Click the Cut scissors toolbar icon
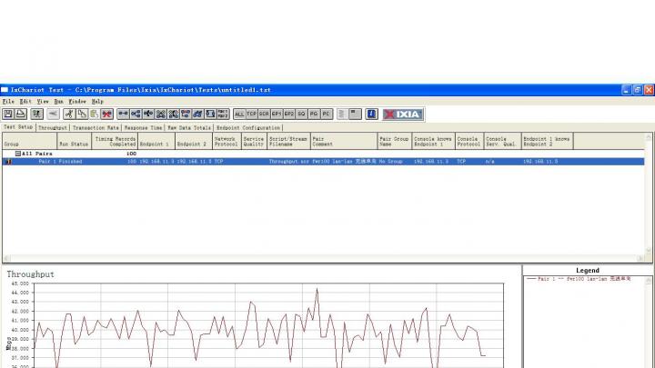Image resolution: width=655 pixels, height=368 pixels. pos(69,114)
